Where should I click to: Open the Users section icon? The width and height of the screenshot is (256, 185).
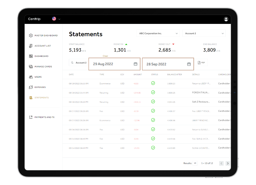point(31,77)
